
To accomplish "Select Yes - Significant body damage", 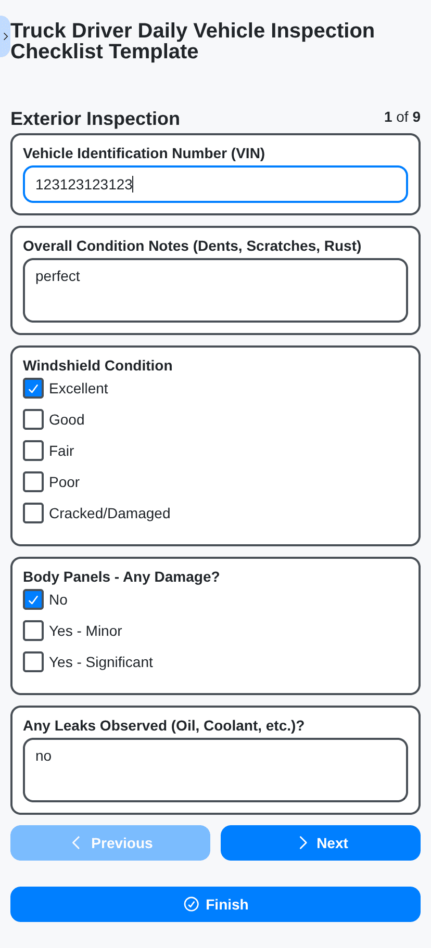I will coord(33,662).
